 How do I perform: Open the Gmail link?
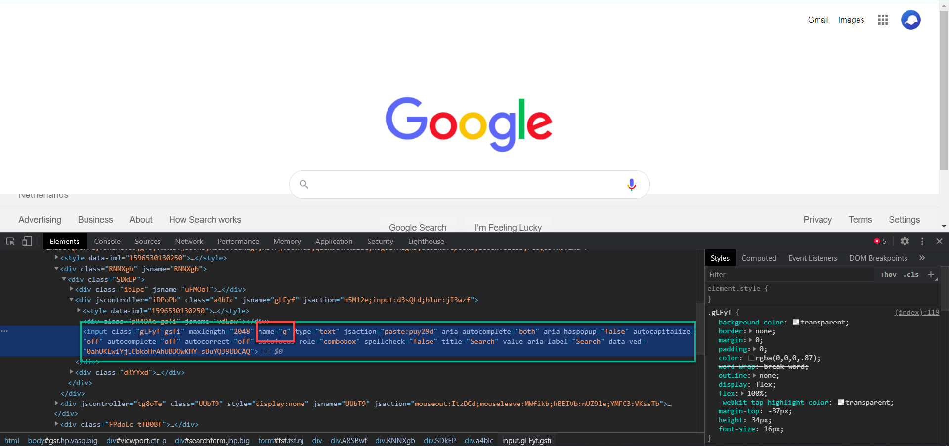click(818, 20)
